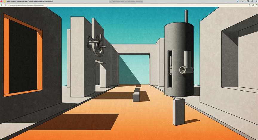The width and height of the screenshot is (258, 140).
Task: Click the green arrow icon at the toolbar's left
Action: 1,5
